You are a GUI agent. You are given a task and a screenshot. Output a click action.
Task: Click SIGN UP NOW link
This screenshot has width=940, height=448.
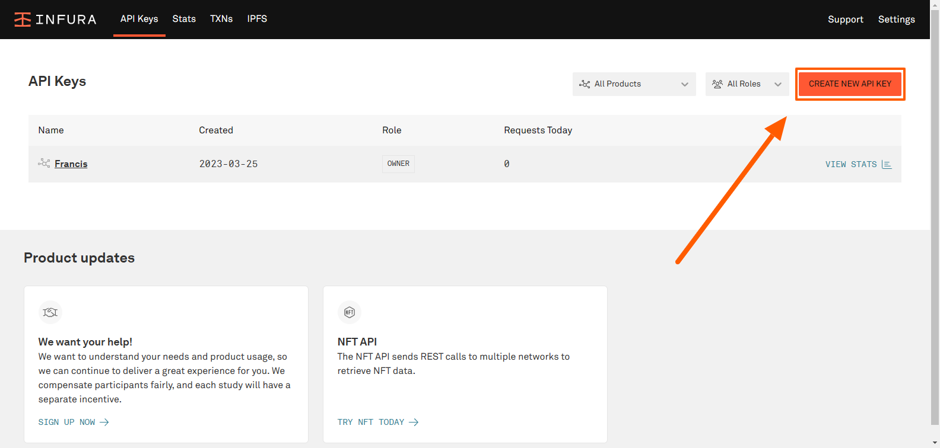coord(74,422)
